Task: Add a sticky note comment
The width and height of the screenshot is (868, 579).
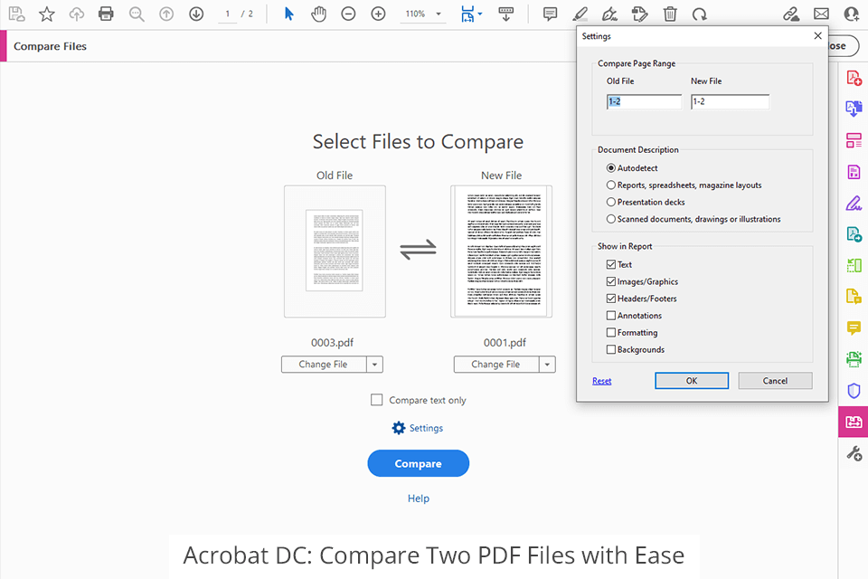Action: pyautogui.click(x=550, y=14)
